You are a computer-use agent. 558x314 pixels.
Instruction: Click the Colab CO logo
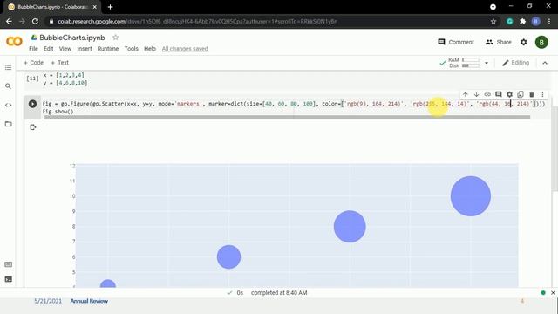(14, 42)
